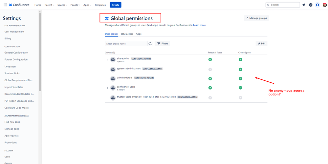
Task: Switch to the Apps permissions tab
Action: (x=139, y=34)
